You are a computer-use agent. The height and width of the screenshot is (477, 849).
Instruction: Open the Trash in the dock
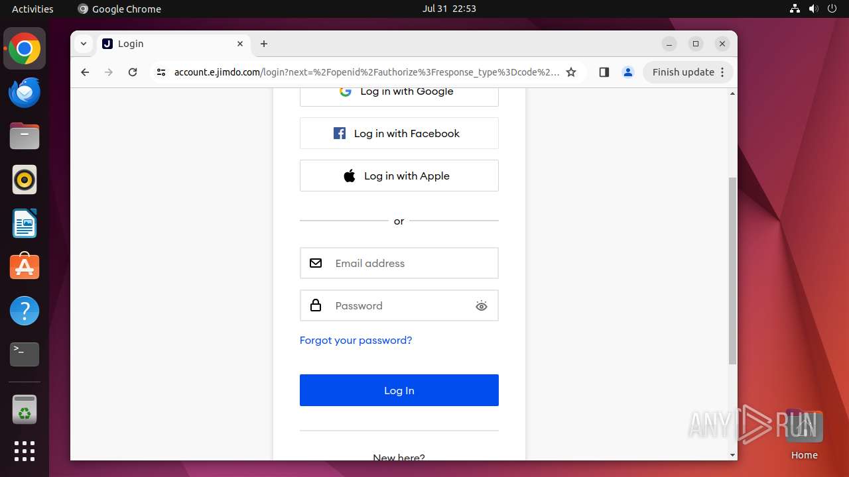(25, 409)
